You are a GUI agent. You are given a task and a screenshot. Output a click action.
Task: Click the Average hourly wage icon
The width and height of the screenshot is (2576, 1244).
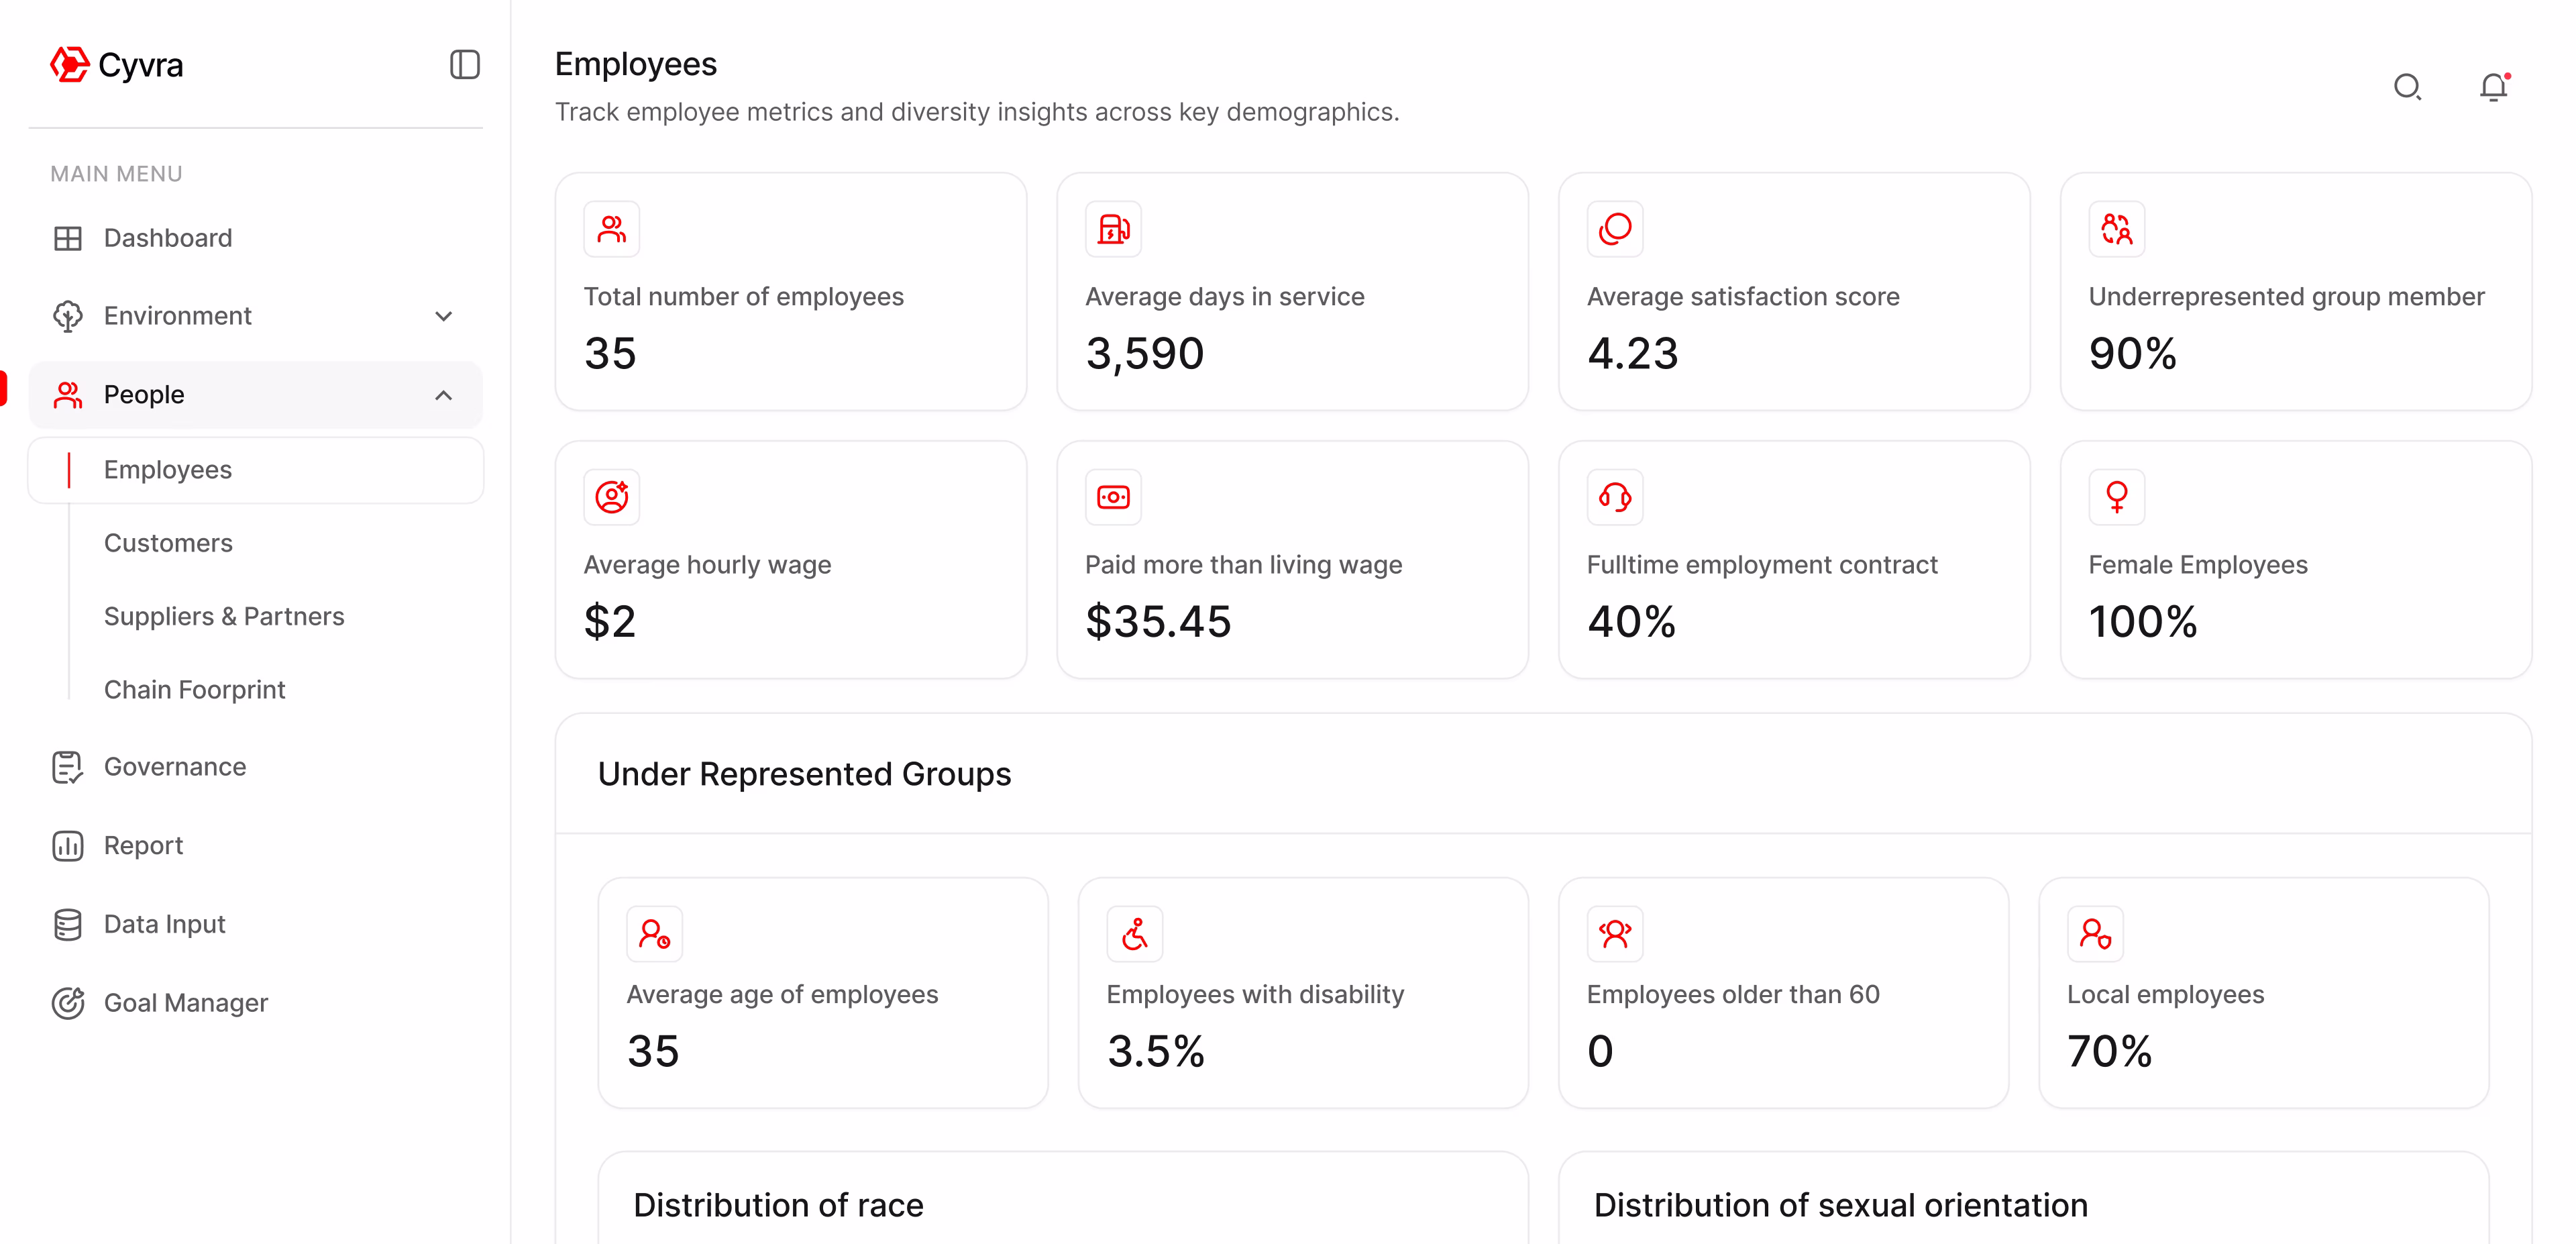(x=611, y=497)
